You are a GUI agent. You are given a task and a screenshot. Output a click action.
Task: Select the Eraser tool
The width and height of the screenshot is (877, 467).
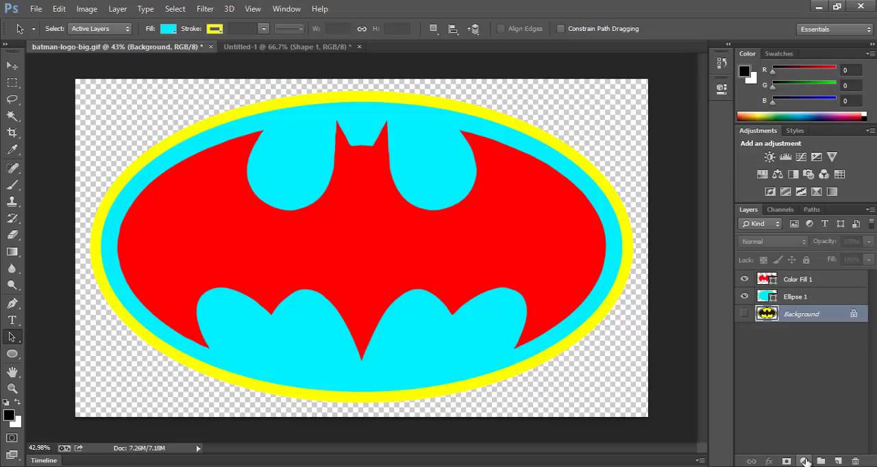click(x=12, y=235)
